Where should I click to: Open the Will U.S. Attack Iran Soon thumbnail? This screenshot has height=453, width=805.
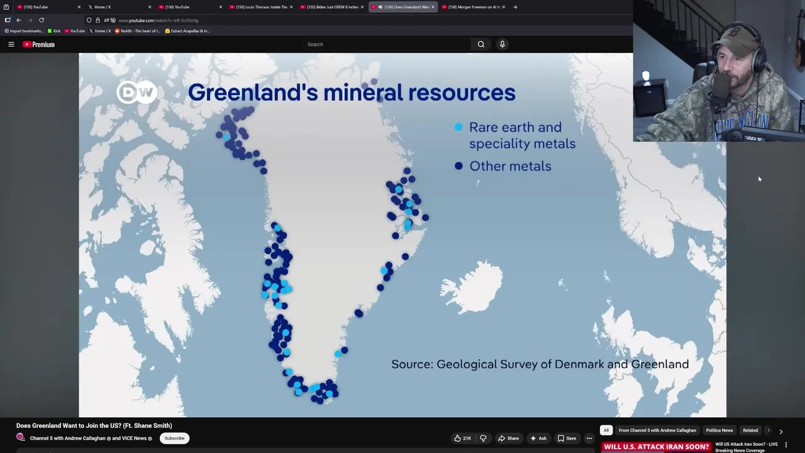click(656, 447)
